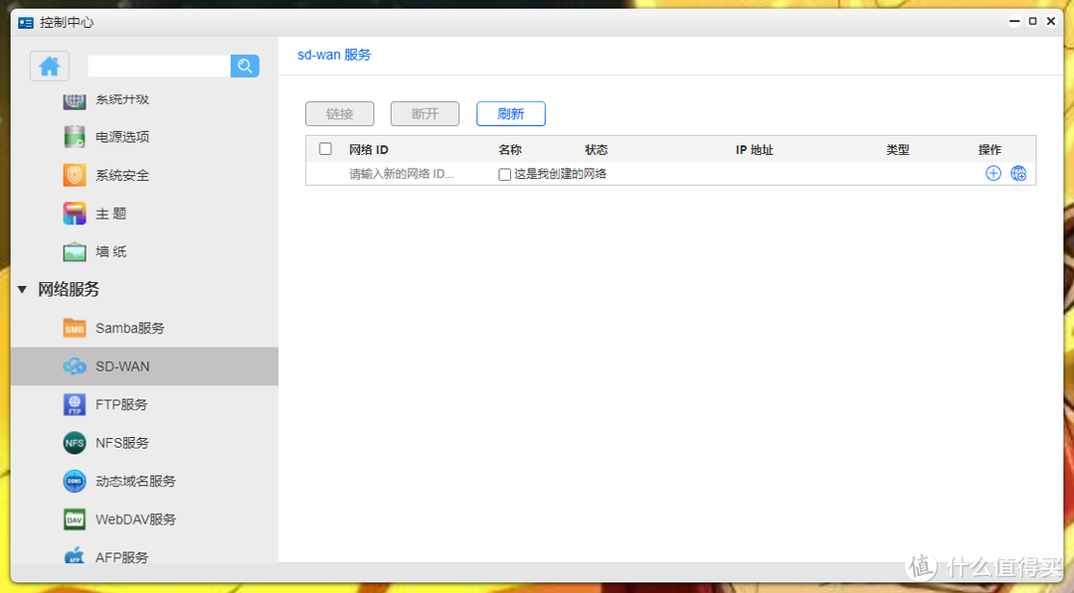Click the home icon above the sidebar
Image resolution: width=1074 pixels, height=593 pixels.
[x=48, y=66]
